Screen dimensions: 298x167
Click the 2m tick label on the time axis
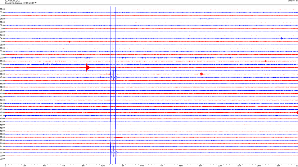25,166
